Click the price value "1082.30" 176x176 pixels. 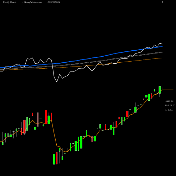coord(169,101)
